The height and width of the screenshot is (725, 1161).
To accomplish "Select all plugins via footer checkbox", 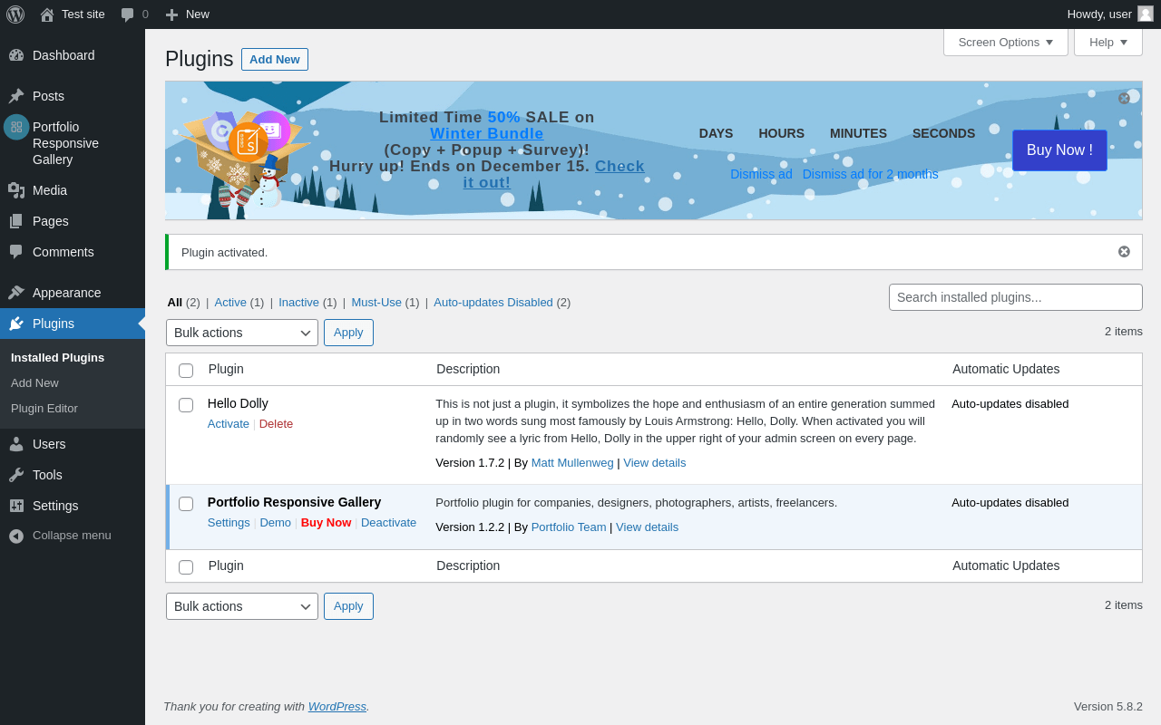I will [186, 566].
